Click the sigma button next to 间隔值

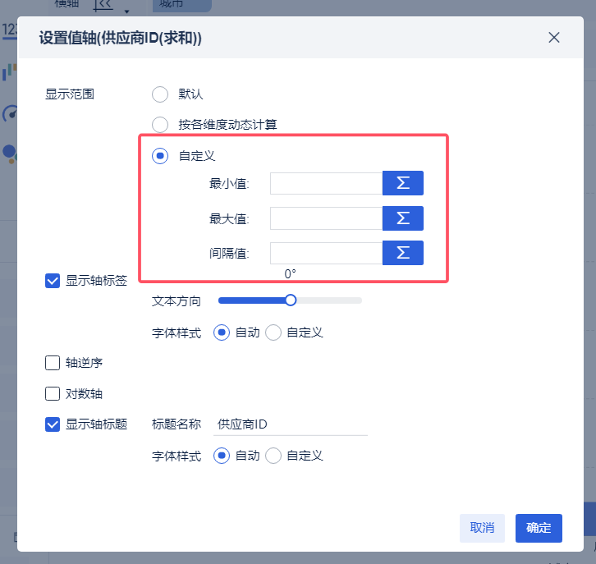402,254
